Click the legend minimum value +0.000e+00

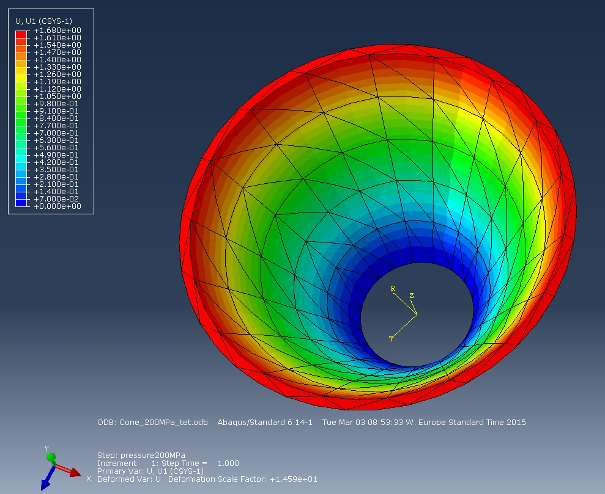tap(58, 206)
